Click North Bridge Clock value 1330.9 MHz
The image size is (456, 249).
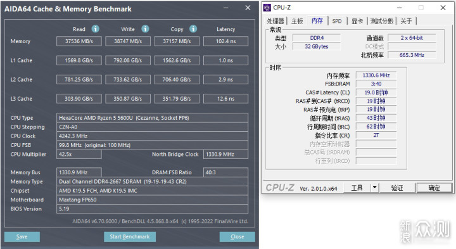click(x=225, y=154)
